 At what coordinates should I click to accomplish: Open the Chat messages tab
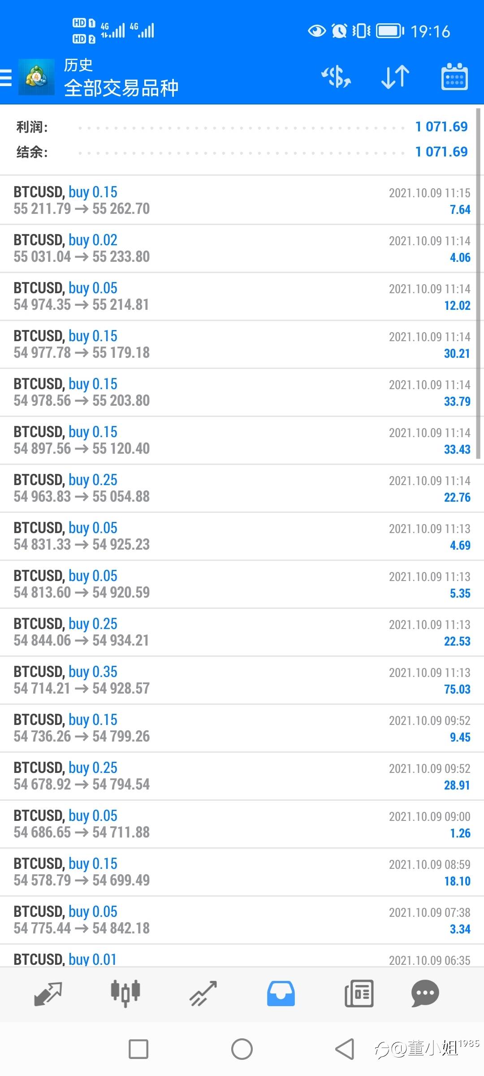click(x=425, y=994)
